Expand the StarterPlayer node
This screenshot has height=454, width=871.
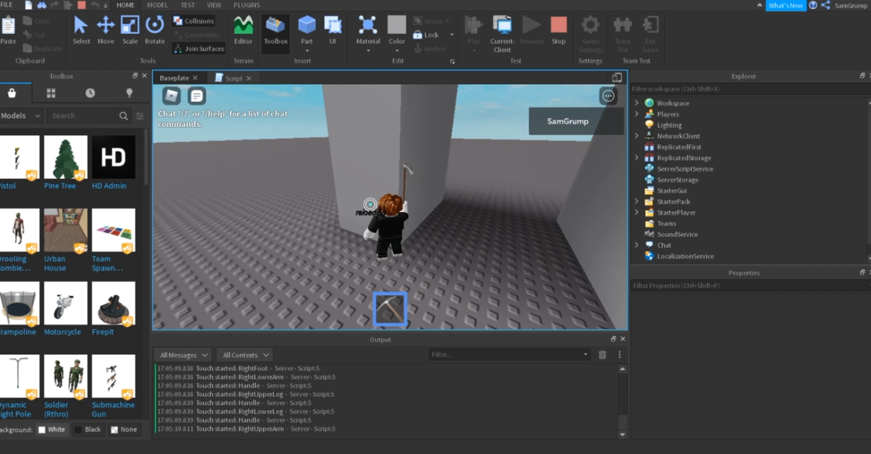point(637,212)
